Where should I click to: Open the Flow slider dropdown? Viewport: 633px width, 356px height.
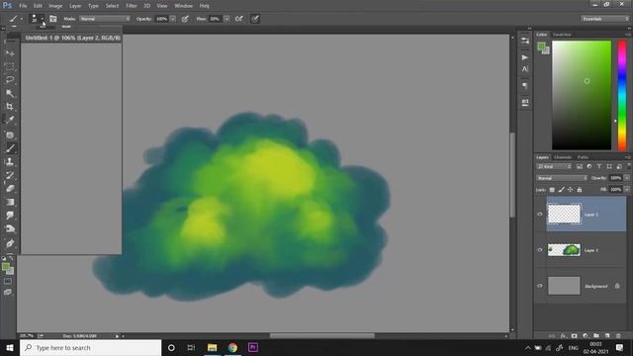226,19
